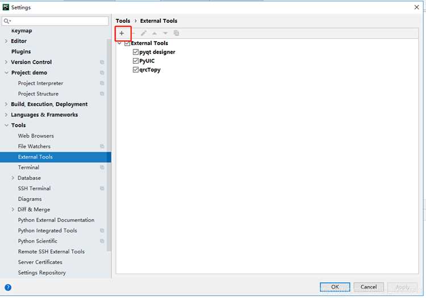Open the Keymap settings page
426x298 pixels.
coord(22,31)
